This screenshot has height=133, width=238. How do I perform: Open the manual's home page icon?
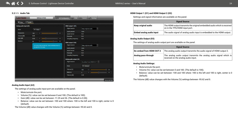(x=13, y=3)
